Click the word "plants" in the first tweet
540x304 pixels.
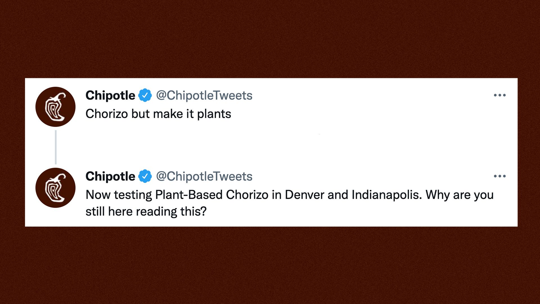214,114
